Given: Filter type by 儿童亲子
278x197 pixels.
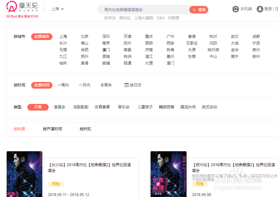Looking at the screenshot, I should point(145,107).
